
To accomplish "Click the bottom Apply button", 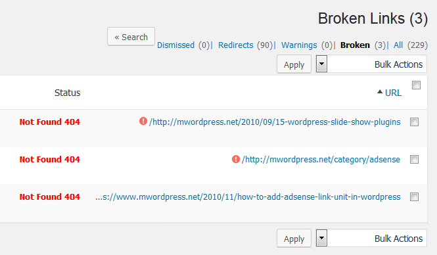I will click(294, 239).
